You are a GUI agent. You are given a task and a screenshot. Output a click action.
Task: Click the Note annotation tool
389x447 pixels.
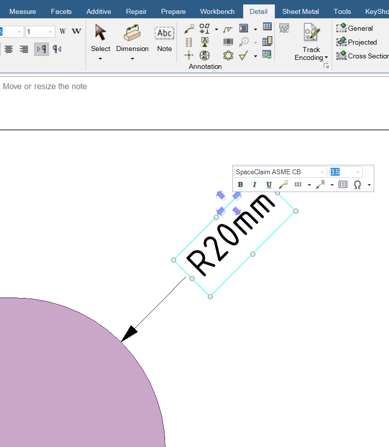tap(164, 39)
